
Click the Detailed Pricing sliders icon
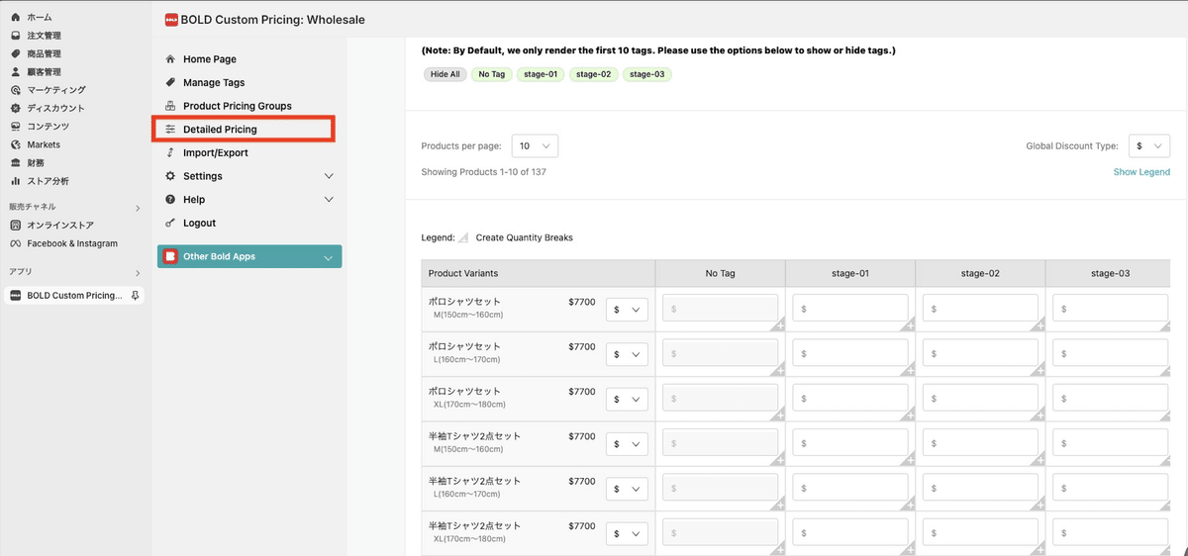pos(170,130)
